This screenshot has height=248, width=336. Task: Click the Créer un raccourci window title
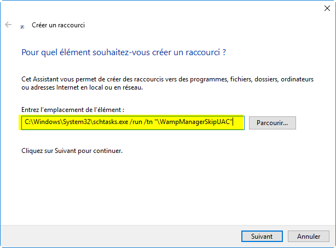[x=59, y=25]
